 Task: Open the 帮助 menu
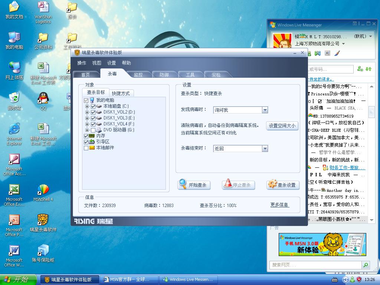(x=126, y=63)
